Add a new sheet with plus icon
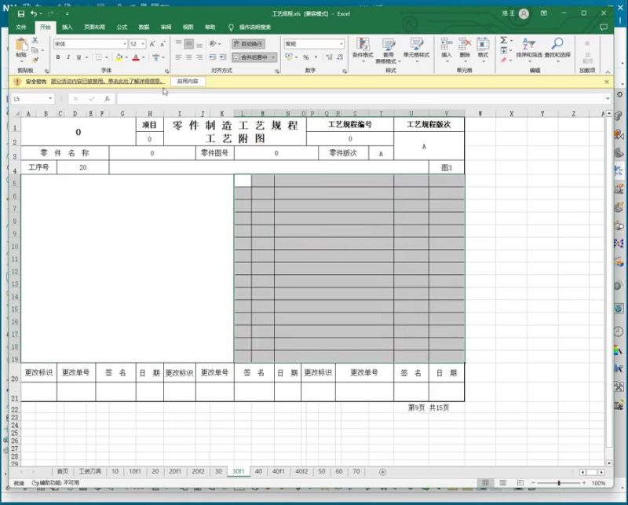Viewport: 628px width, 505px height. pyautogui.click(x=382, y=472)
